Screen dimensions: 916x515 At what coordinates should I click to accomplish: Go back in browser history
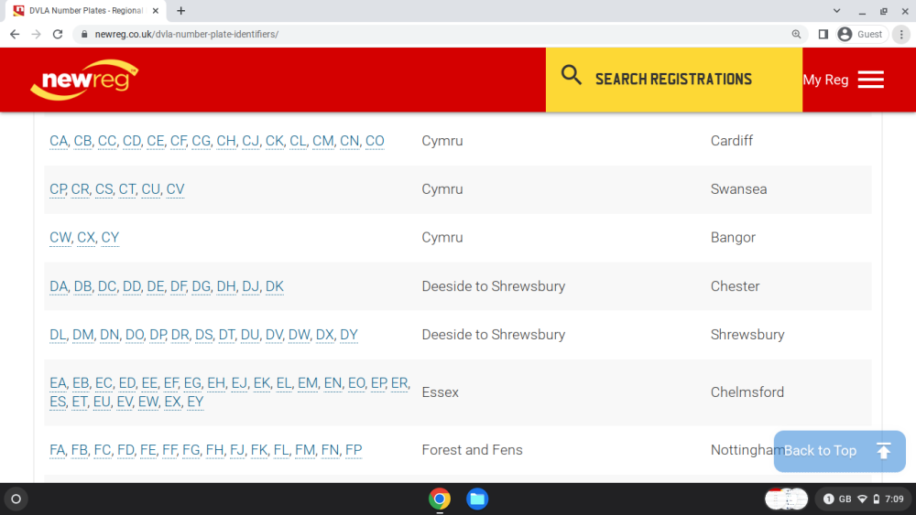15,35
